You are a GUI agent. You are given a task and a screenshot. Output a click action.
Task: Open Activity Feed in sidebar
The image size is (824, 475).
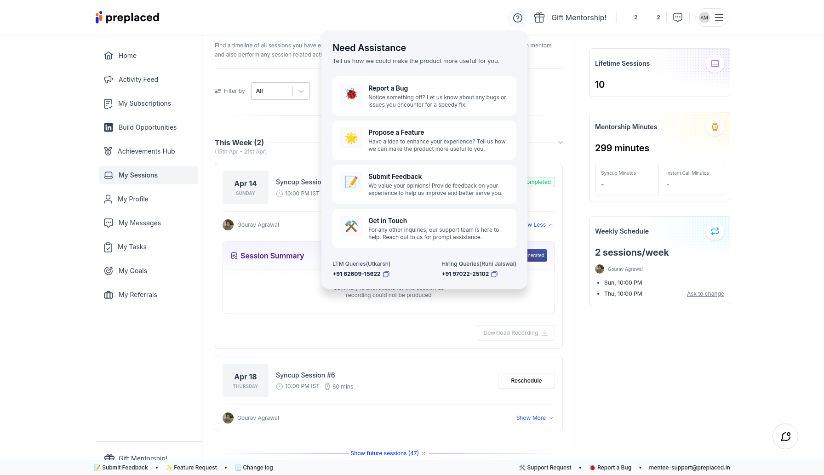[149, 80]
